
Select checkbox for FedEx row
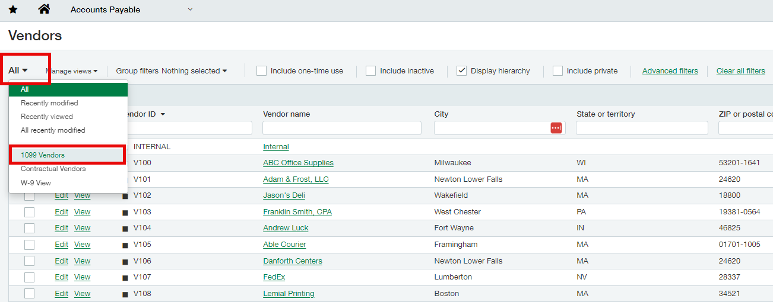coord(29,277)
